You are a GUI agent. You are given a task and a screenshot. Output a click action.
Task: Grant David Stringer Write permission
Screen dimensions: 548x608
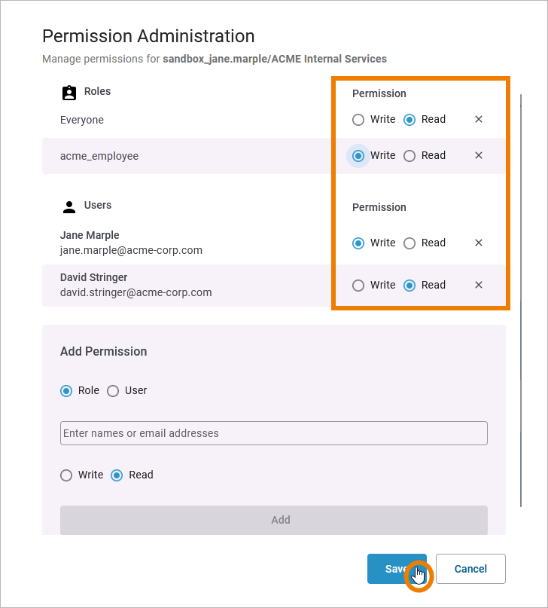358,285
